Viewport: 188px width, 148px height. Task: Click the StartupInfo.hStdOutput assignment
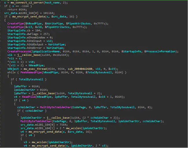[37, 45]
